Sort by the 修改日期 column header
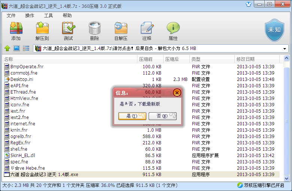The image size is (292, 191). (257, 59)
